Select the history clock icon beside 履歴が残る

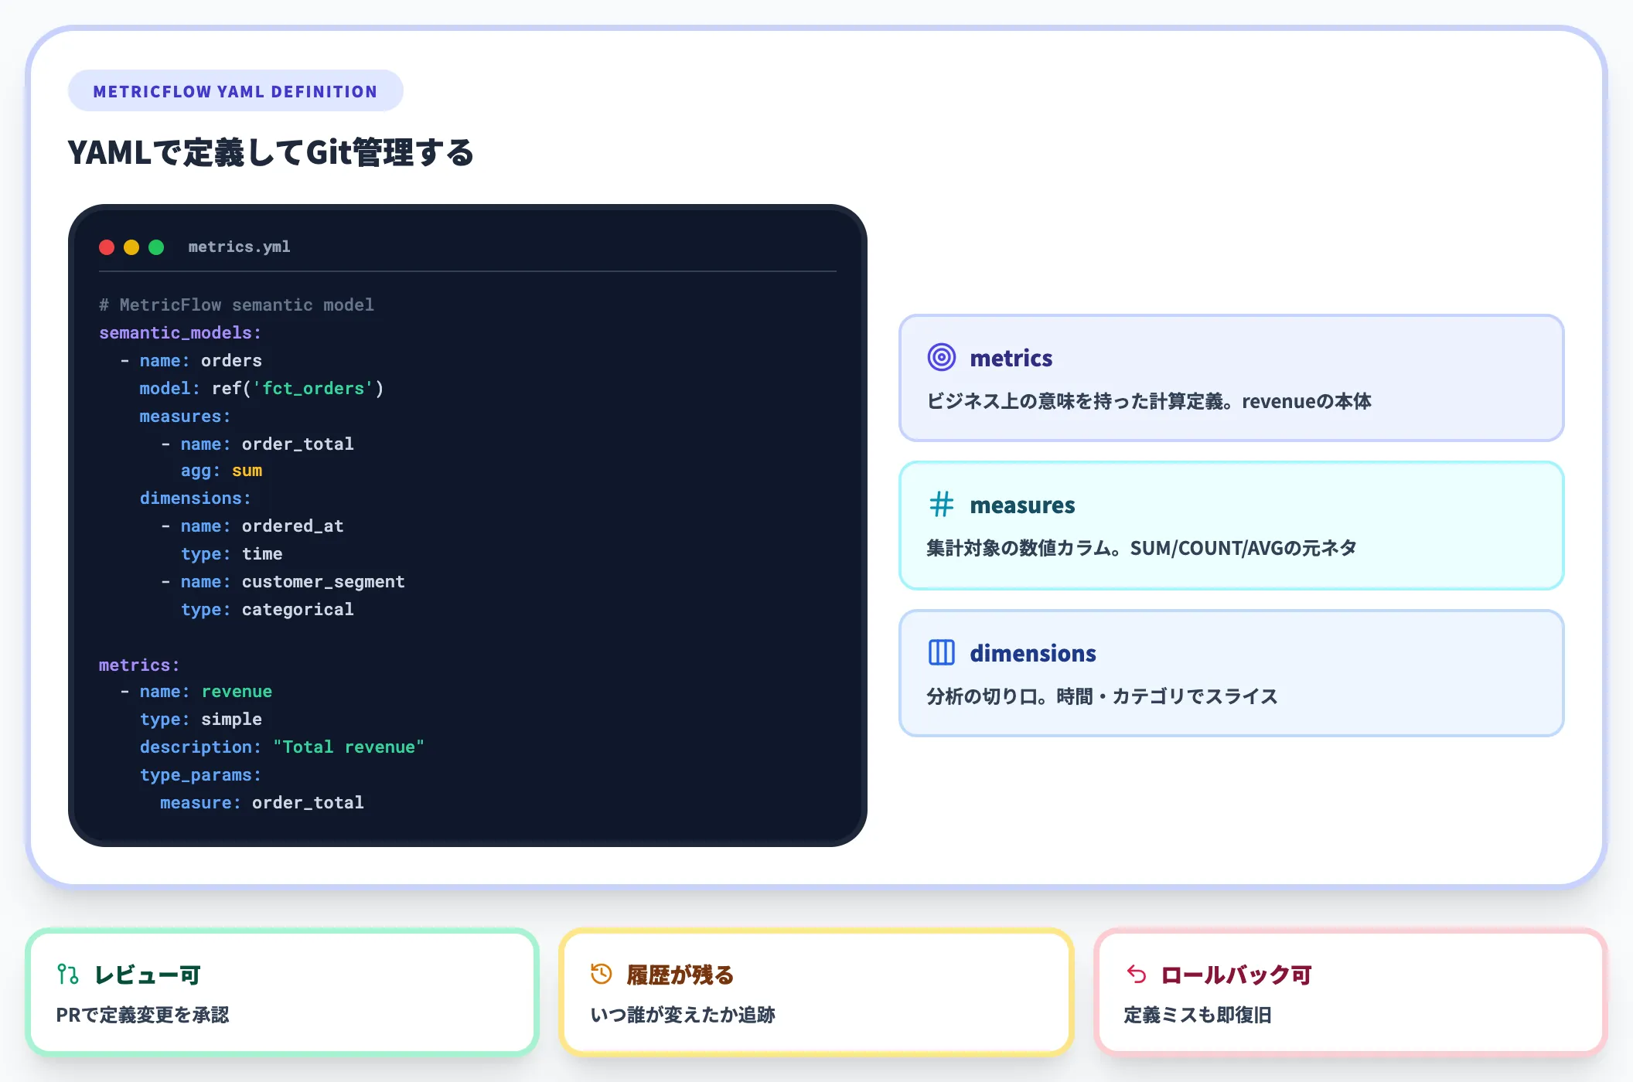600,975
